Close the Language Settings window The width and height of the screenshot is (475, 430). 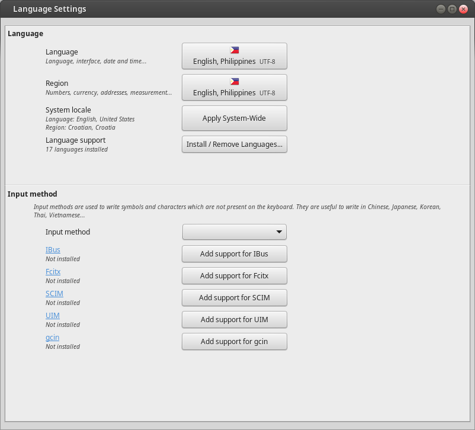coord(463,9)
